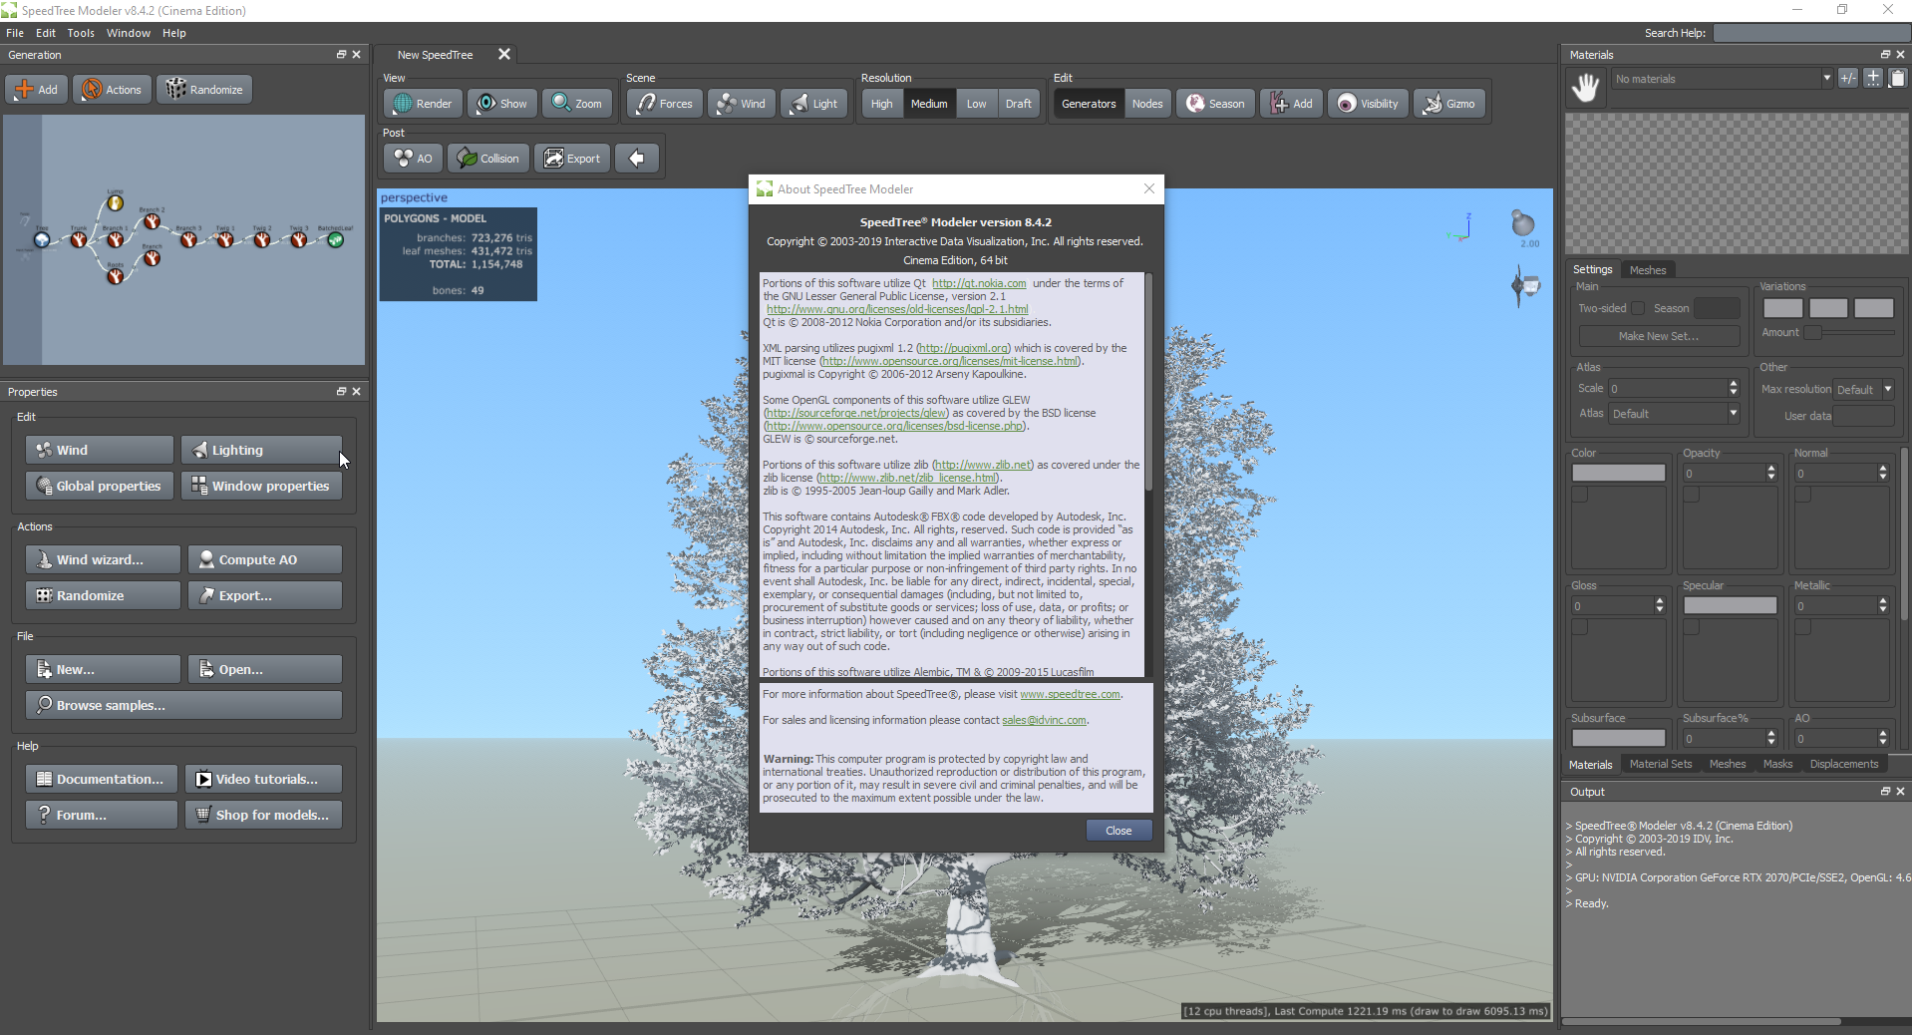Click the Opacity value stepper

click(1771, 474)
